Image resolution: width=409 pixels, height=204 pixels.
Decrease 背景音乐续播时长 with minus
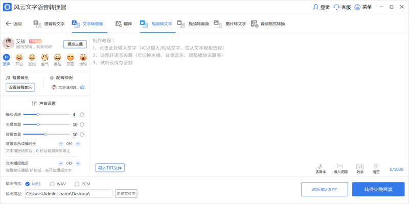tap(61, 144)
